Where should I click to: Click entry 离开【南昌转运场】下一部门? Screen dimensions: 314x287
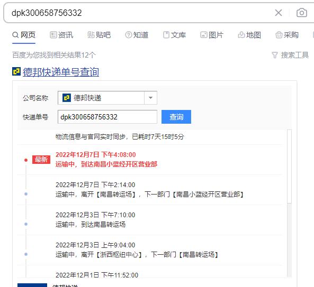150,195
